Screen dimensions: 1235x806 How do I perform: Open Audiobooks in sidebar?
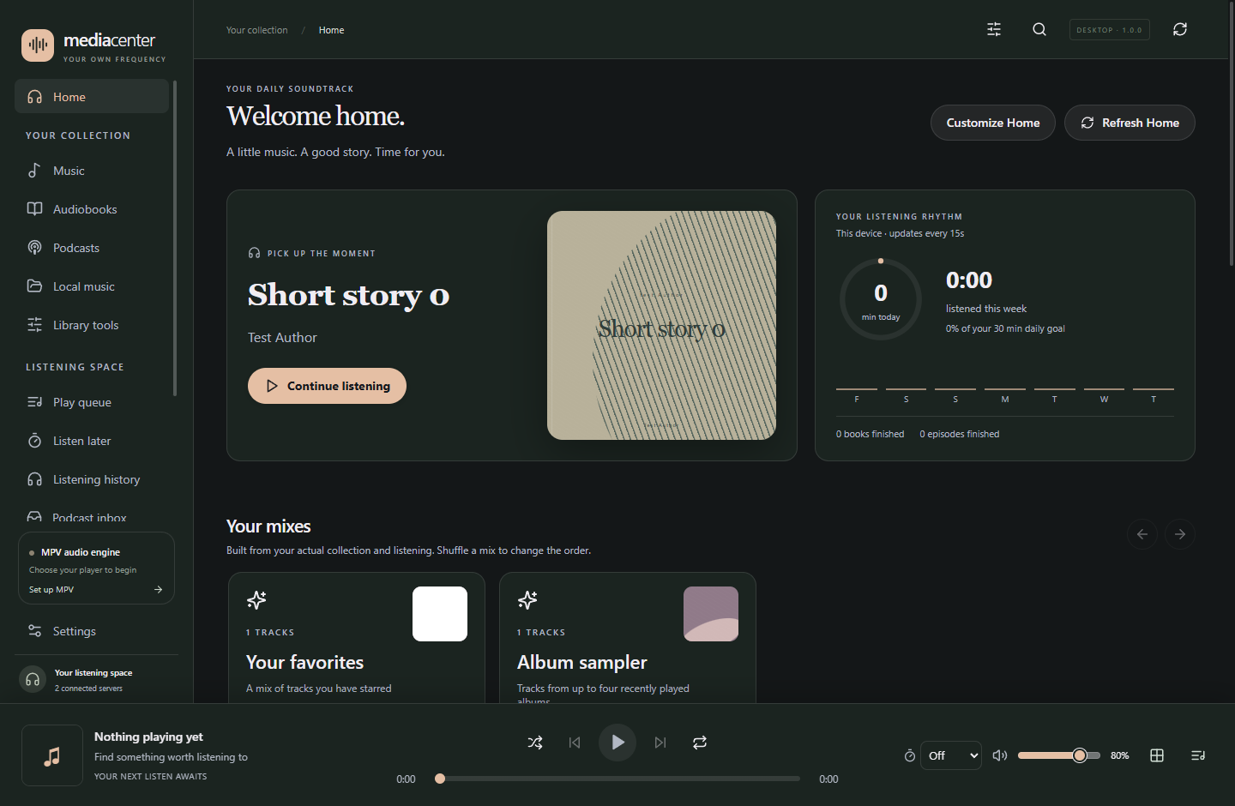[92, 209]
